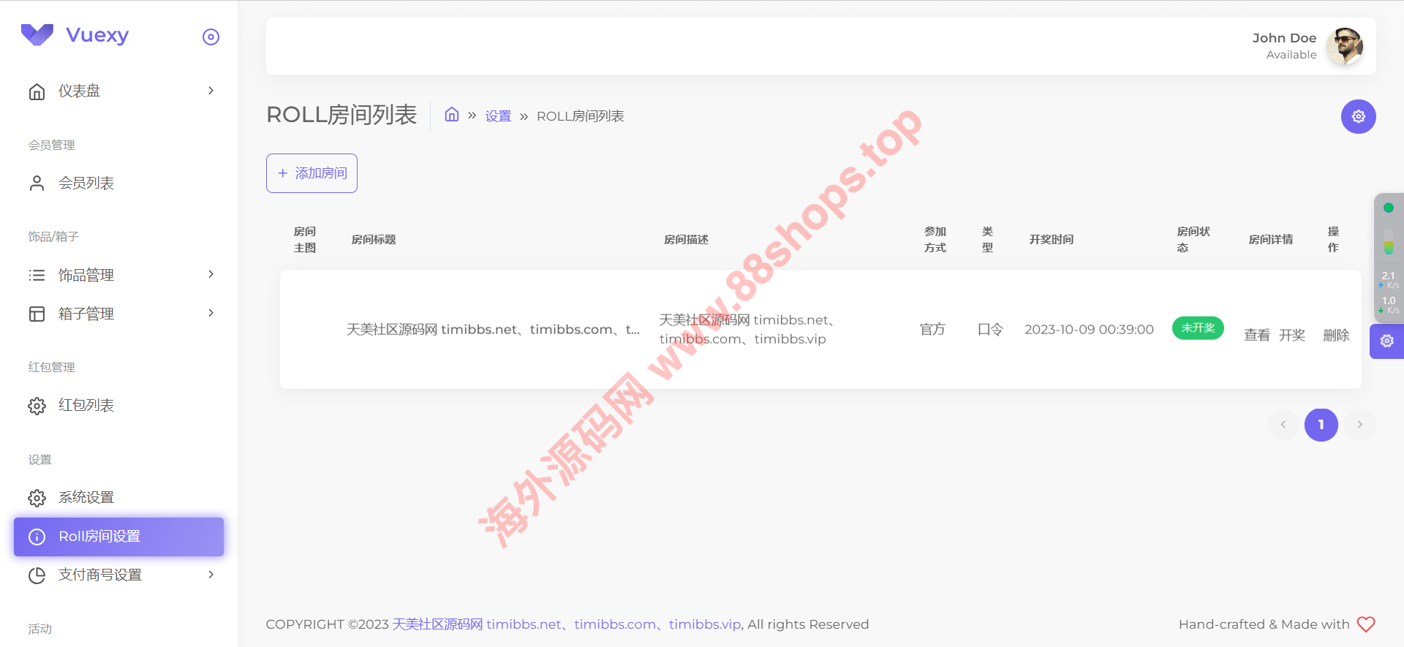
Task: Go to the next pagination page arrow
Action: pos(1359,425)
